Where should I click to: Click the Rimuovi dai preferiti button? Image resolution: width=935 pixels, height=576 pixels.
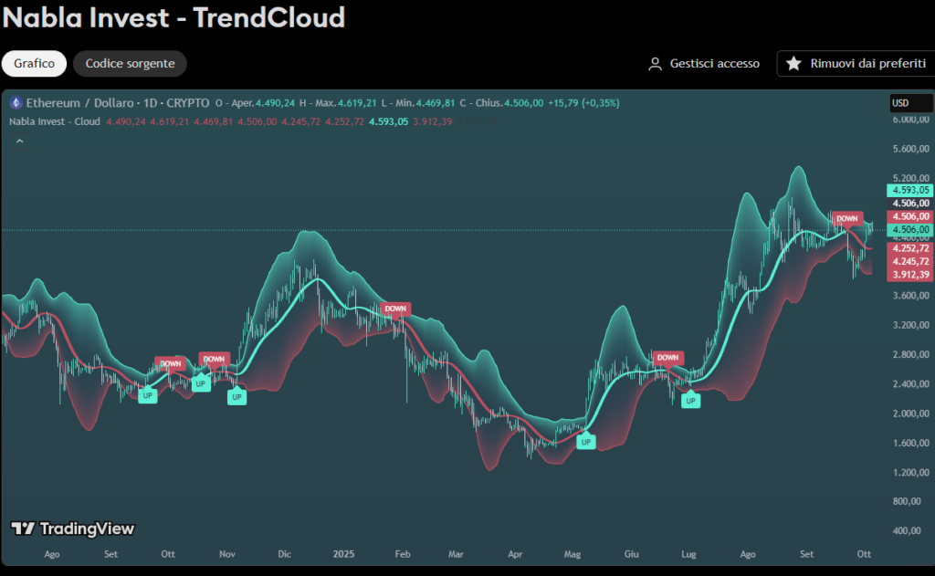click(856, 64)
